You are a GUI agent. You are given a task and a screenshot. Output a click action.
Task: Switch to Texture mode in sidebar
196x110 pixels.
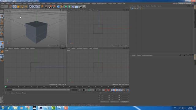(x=2, y=20)
